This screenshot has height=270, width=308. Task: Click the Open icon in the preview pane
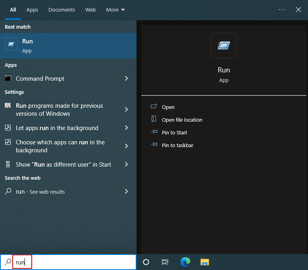[154, 107]
